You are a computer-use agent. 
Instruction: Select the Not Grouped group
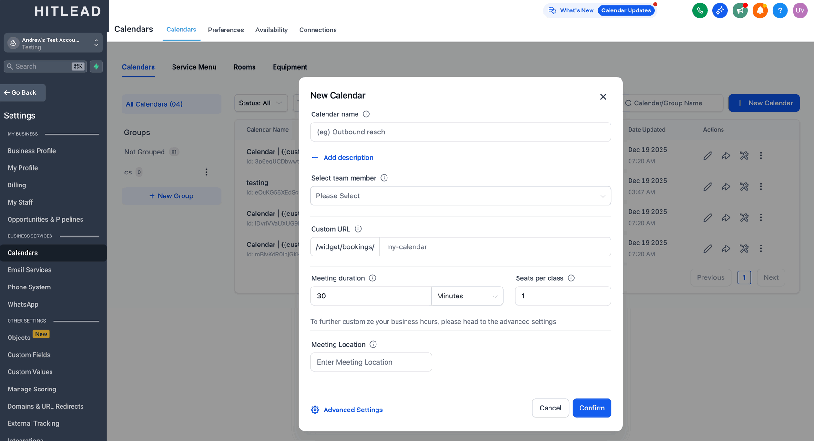pyautogui.click(x=144, y=152)
